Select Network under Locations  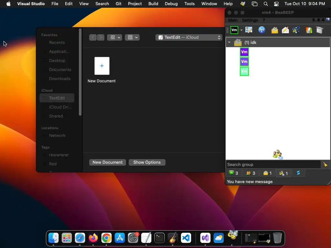coord(57,135)
